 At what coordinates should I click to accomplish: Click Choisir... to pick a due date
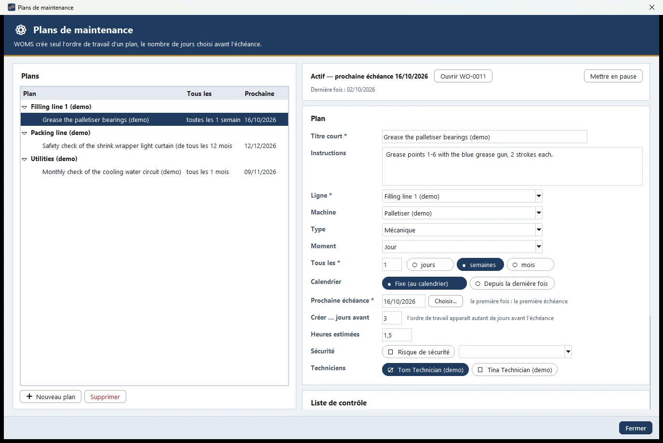tap(446, 301)
